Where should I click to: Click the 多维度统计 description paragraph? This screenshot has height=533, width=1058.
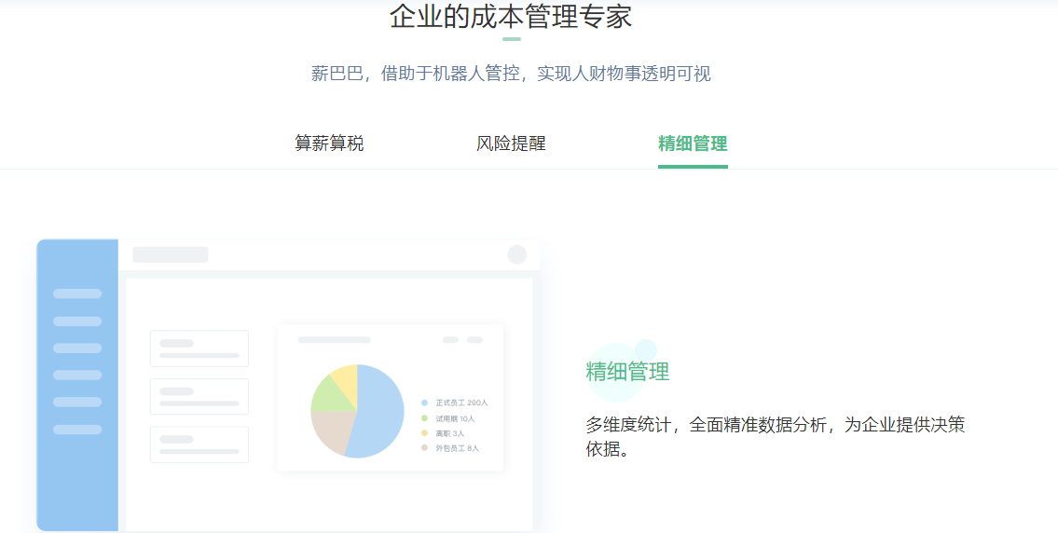tap(774, 436)
